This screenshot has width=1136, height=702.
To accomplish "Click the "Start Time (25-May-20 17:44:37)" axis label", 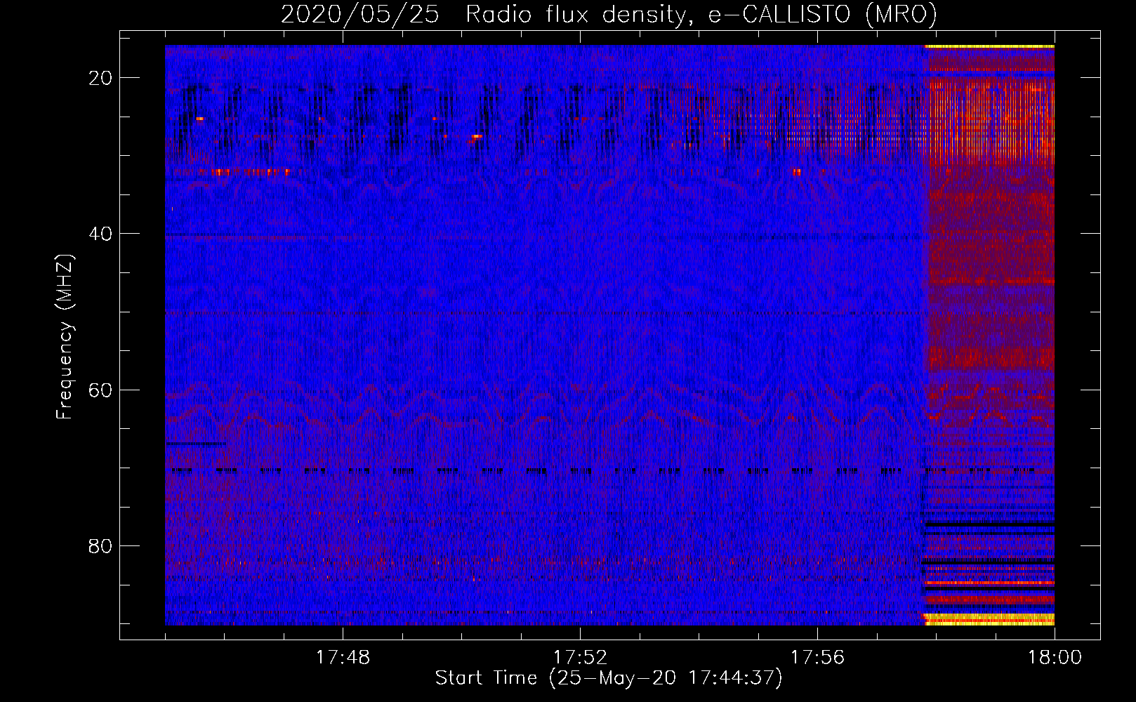I will pyautogui.click(x=608, y=678).
